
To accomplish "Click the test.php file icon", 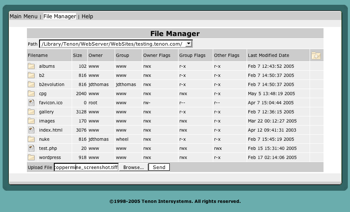I will [x=31, y=149].
